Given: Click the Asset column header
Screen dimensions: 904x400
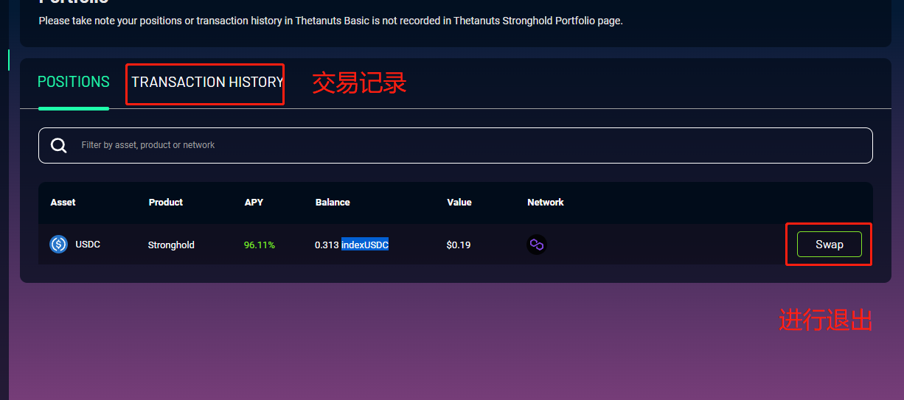Looking at the screenshot, I should pos(63,202).
